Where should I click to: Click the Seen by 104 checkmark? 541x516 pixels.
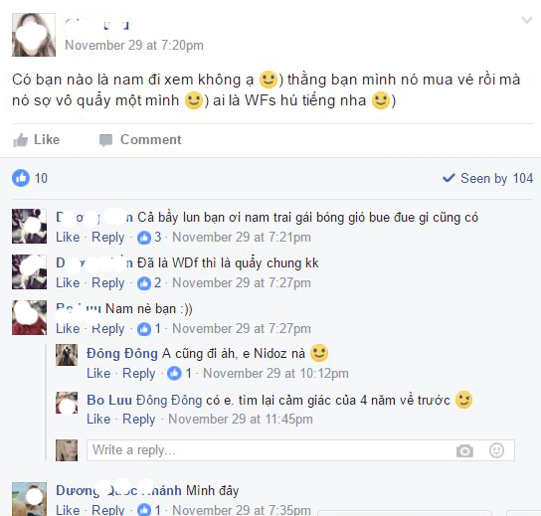point(449,178)
